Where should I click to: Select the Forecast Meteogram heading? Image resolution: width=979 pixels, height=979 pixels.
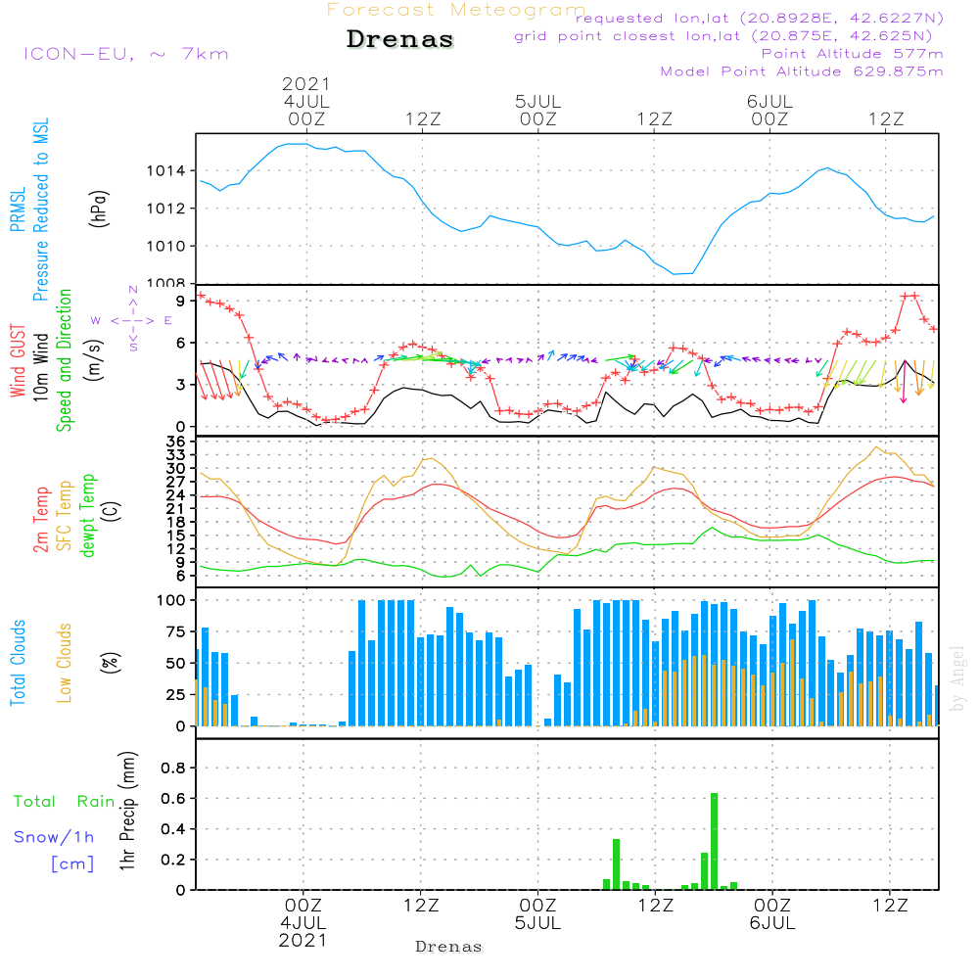point(456,10)
